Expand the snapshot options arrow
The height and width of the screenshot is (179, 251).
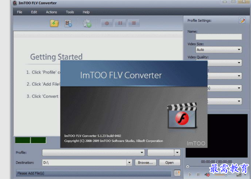click(x=245, y=175)
